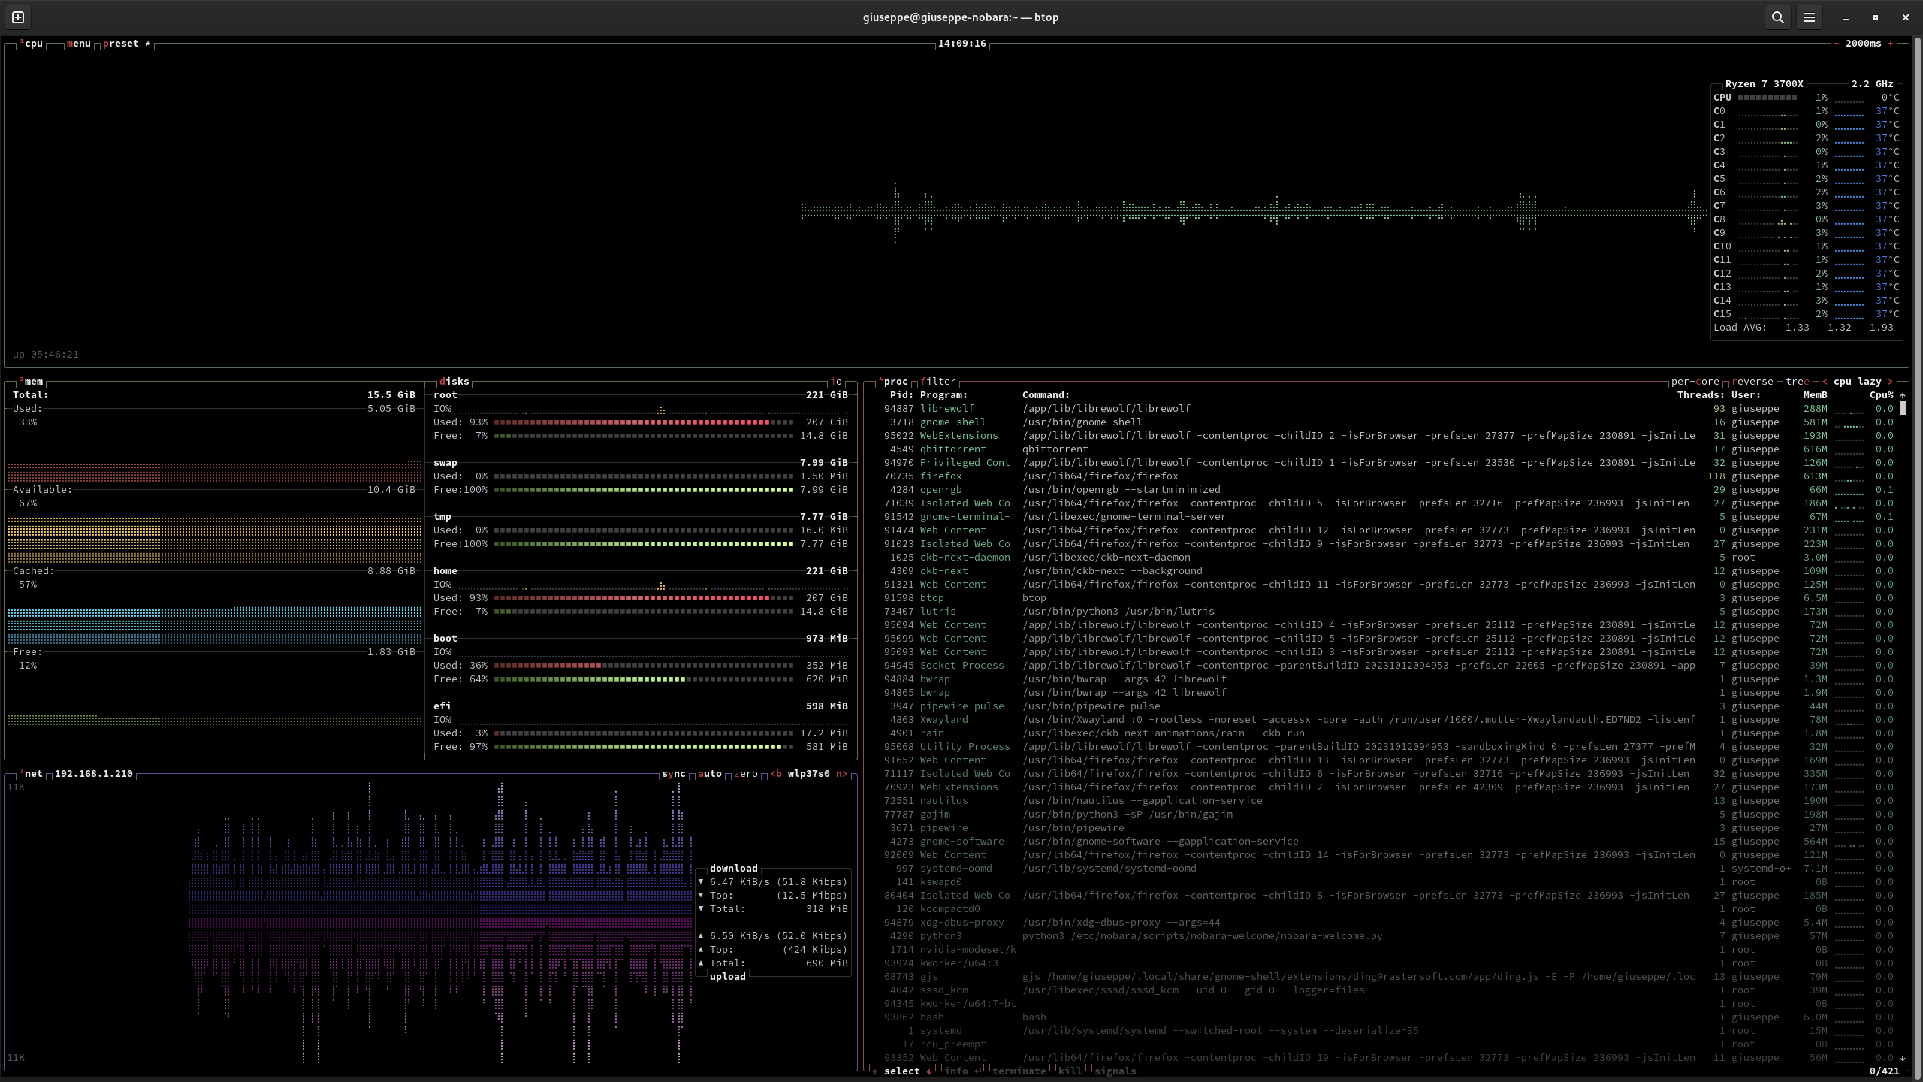
Task: Toggle per-core CPU usage in proc box
Action: pyautogui.click(x=1695, y=382)
